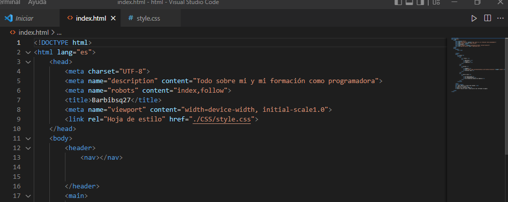Click the closing </head> tag
This screenshot has width=508, height=202.
63,129
